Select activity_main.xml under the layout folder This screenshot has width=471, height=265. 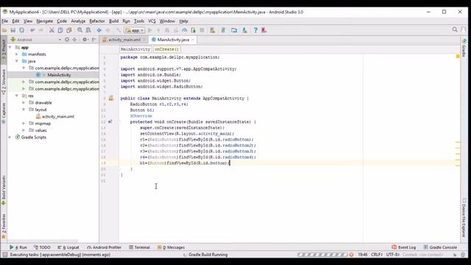(57, 116)
